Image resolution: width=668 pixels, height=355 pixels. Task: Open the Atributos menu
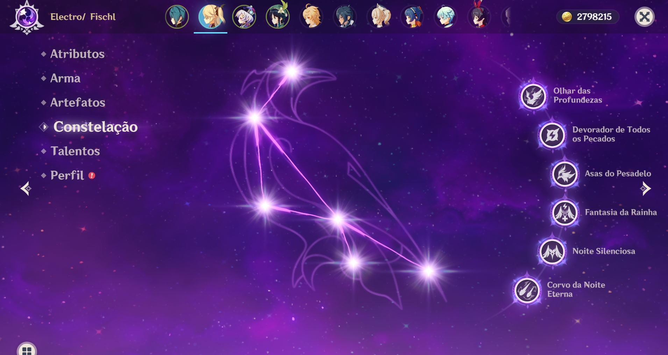tap(77, 54)
